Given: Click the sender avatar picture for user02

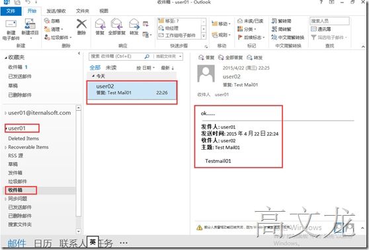Looking at the screenshot, I should tap(206, 73).
